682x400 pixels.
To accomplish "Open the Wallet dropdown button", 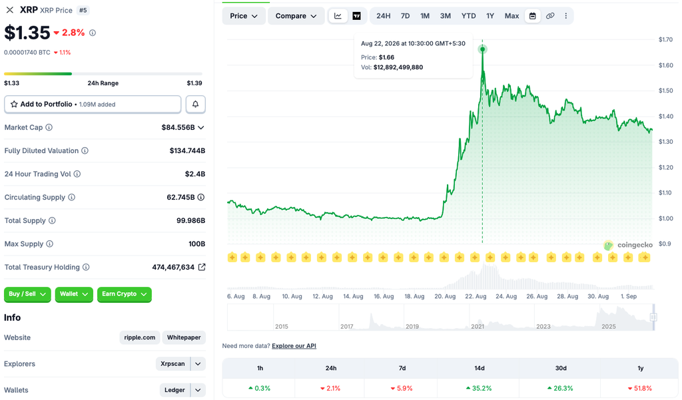I will click(74, 294).
